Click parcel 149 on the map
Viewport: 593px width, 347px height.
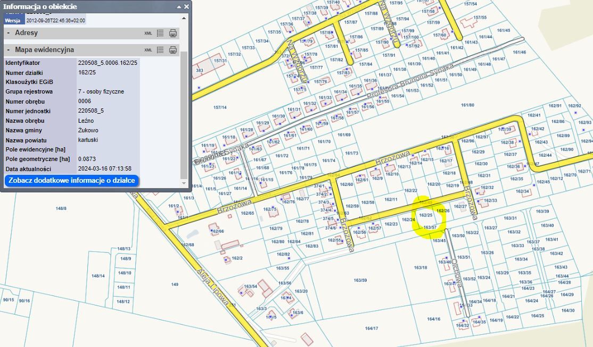tap(175, 284)
